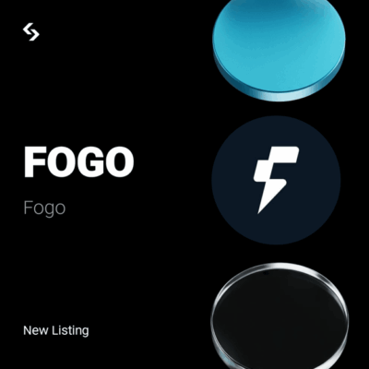Click the pointed tip of the lightning bolt

tap(260, 210)
